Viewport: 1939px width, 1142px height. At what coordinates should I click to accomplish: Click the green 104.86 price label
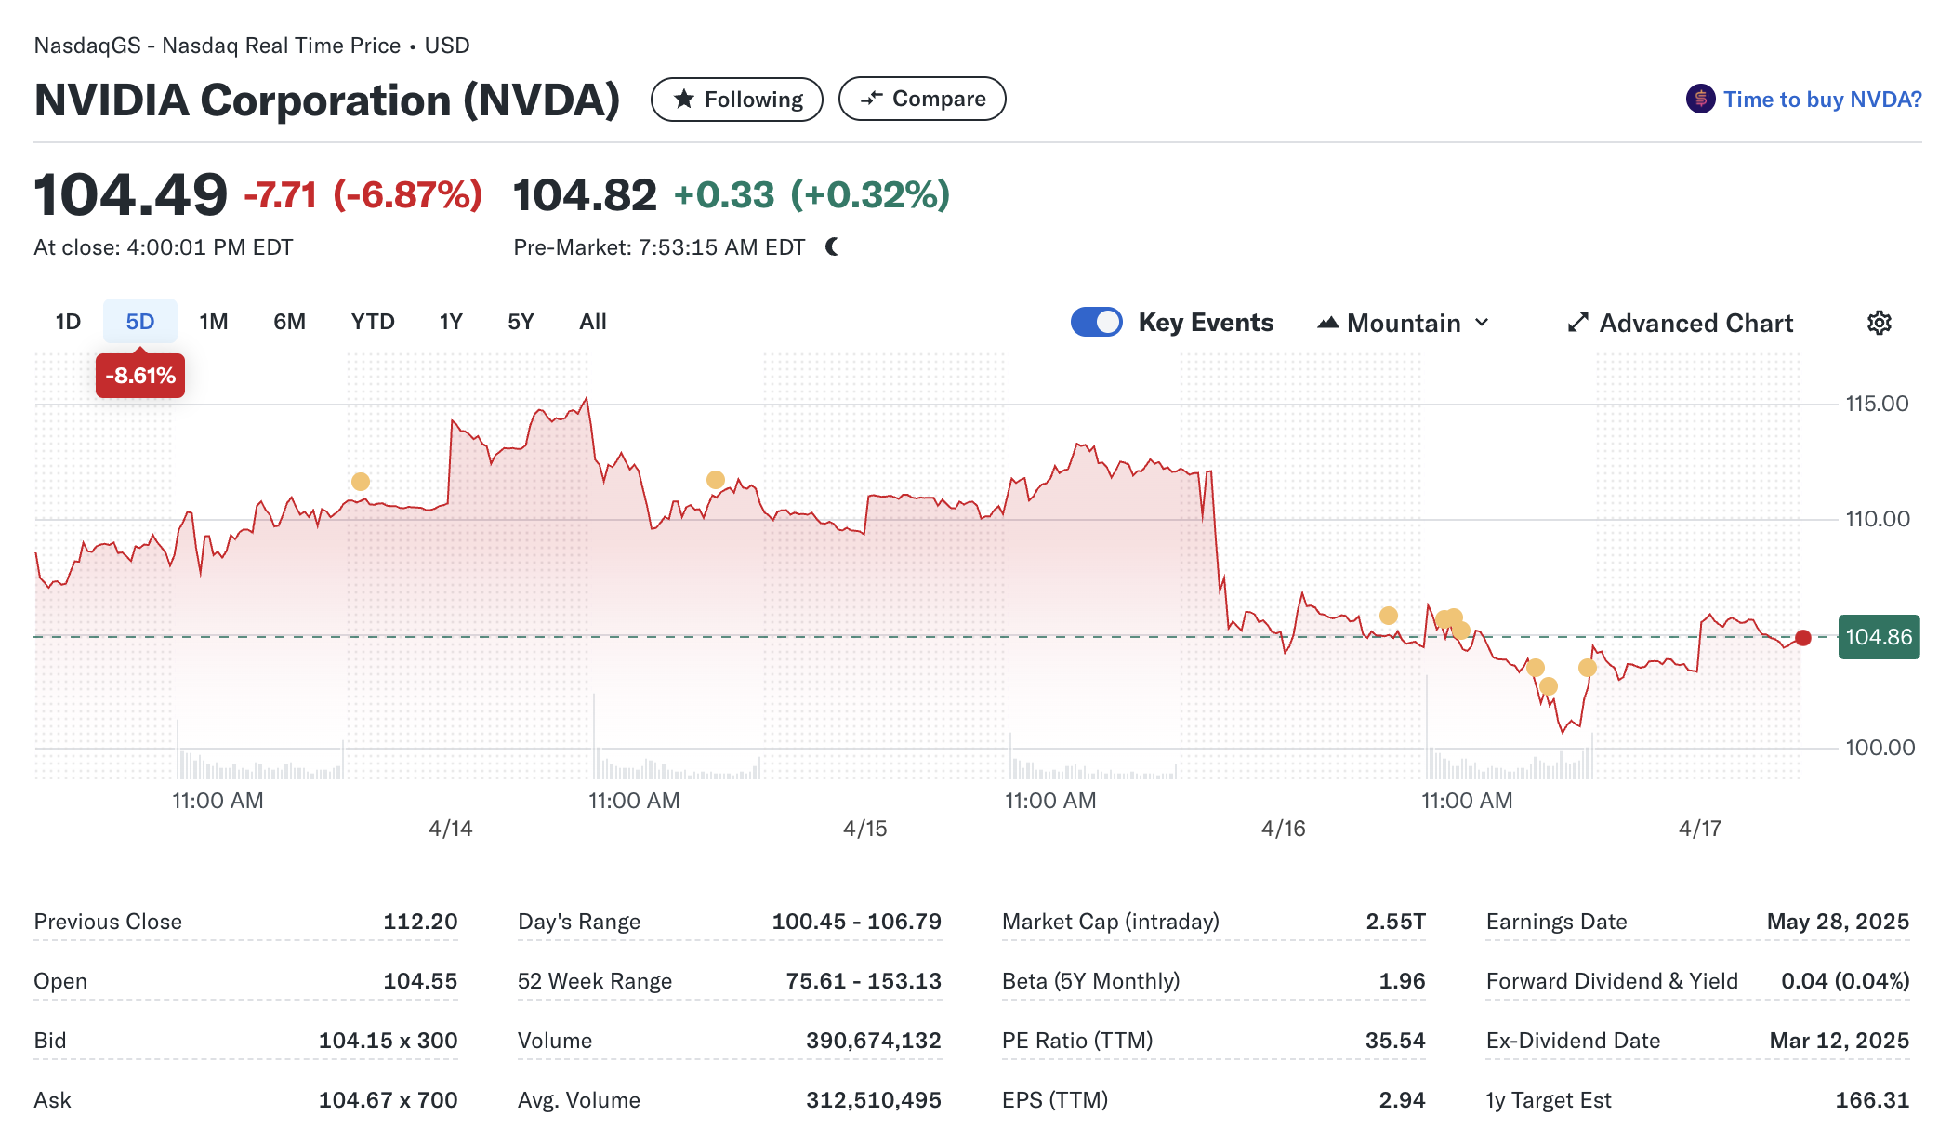[1879, 637]
